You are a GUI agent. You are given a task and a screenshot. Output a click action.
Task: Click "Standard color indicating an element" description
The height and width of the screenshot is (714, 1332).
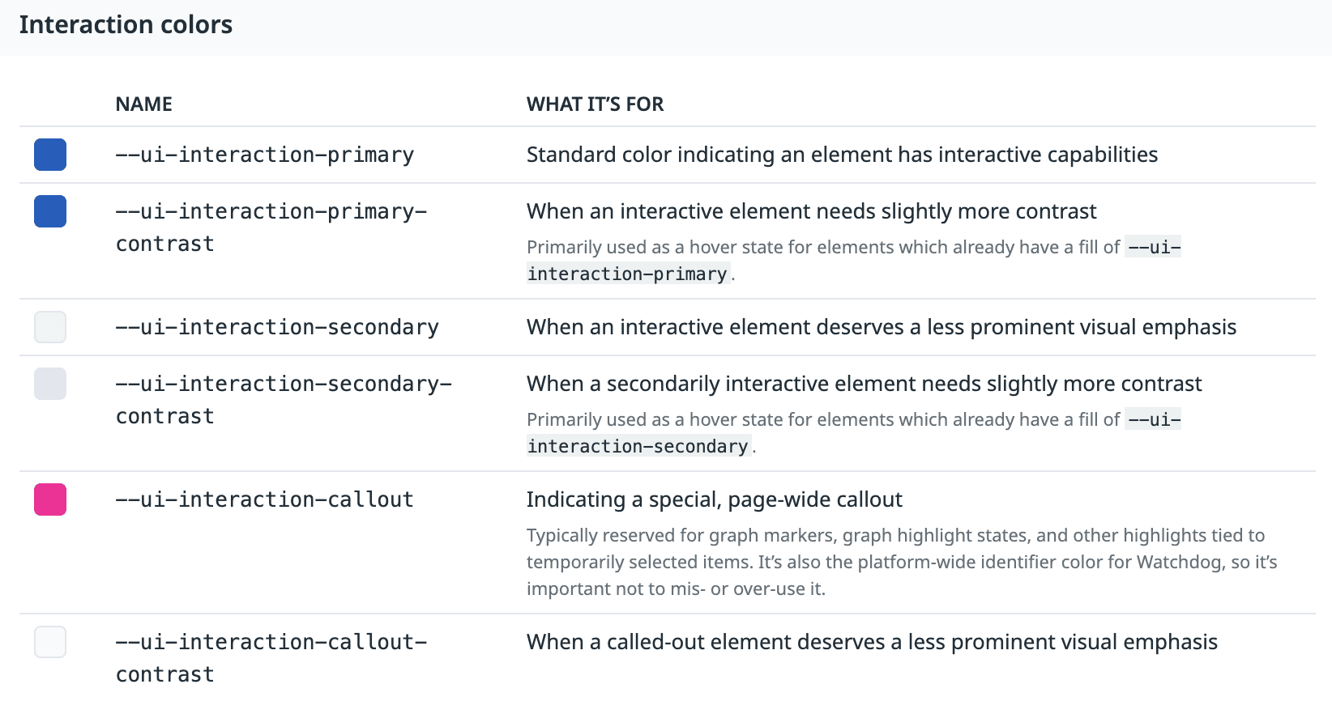tap(842, 155)
